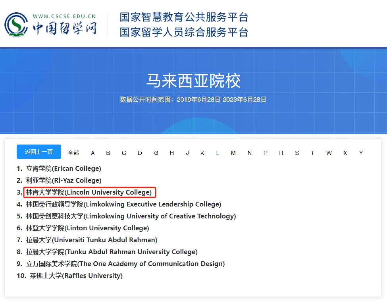The width and height of the screenshot is (387, 303).
Task: Open 林肯大学学院 (Lincoln University College) entry
Action: 89,192
